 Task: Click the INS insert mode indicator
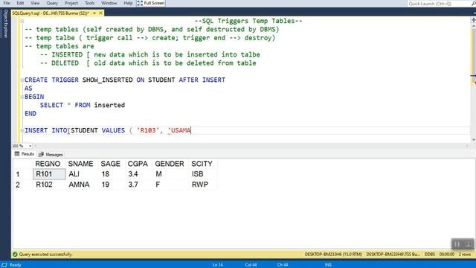coord(328,265)
